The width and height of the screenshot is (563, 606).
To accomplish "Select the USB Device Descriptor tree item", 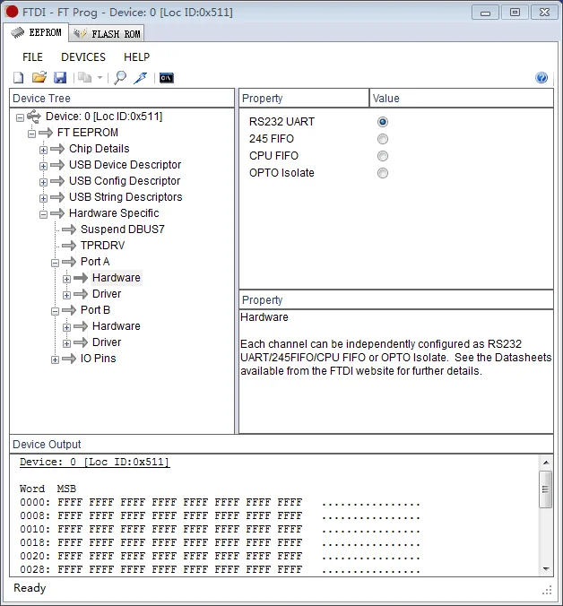I will (125, 165).
